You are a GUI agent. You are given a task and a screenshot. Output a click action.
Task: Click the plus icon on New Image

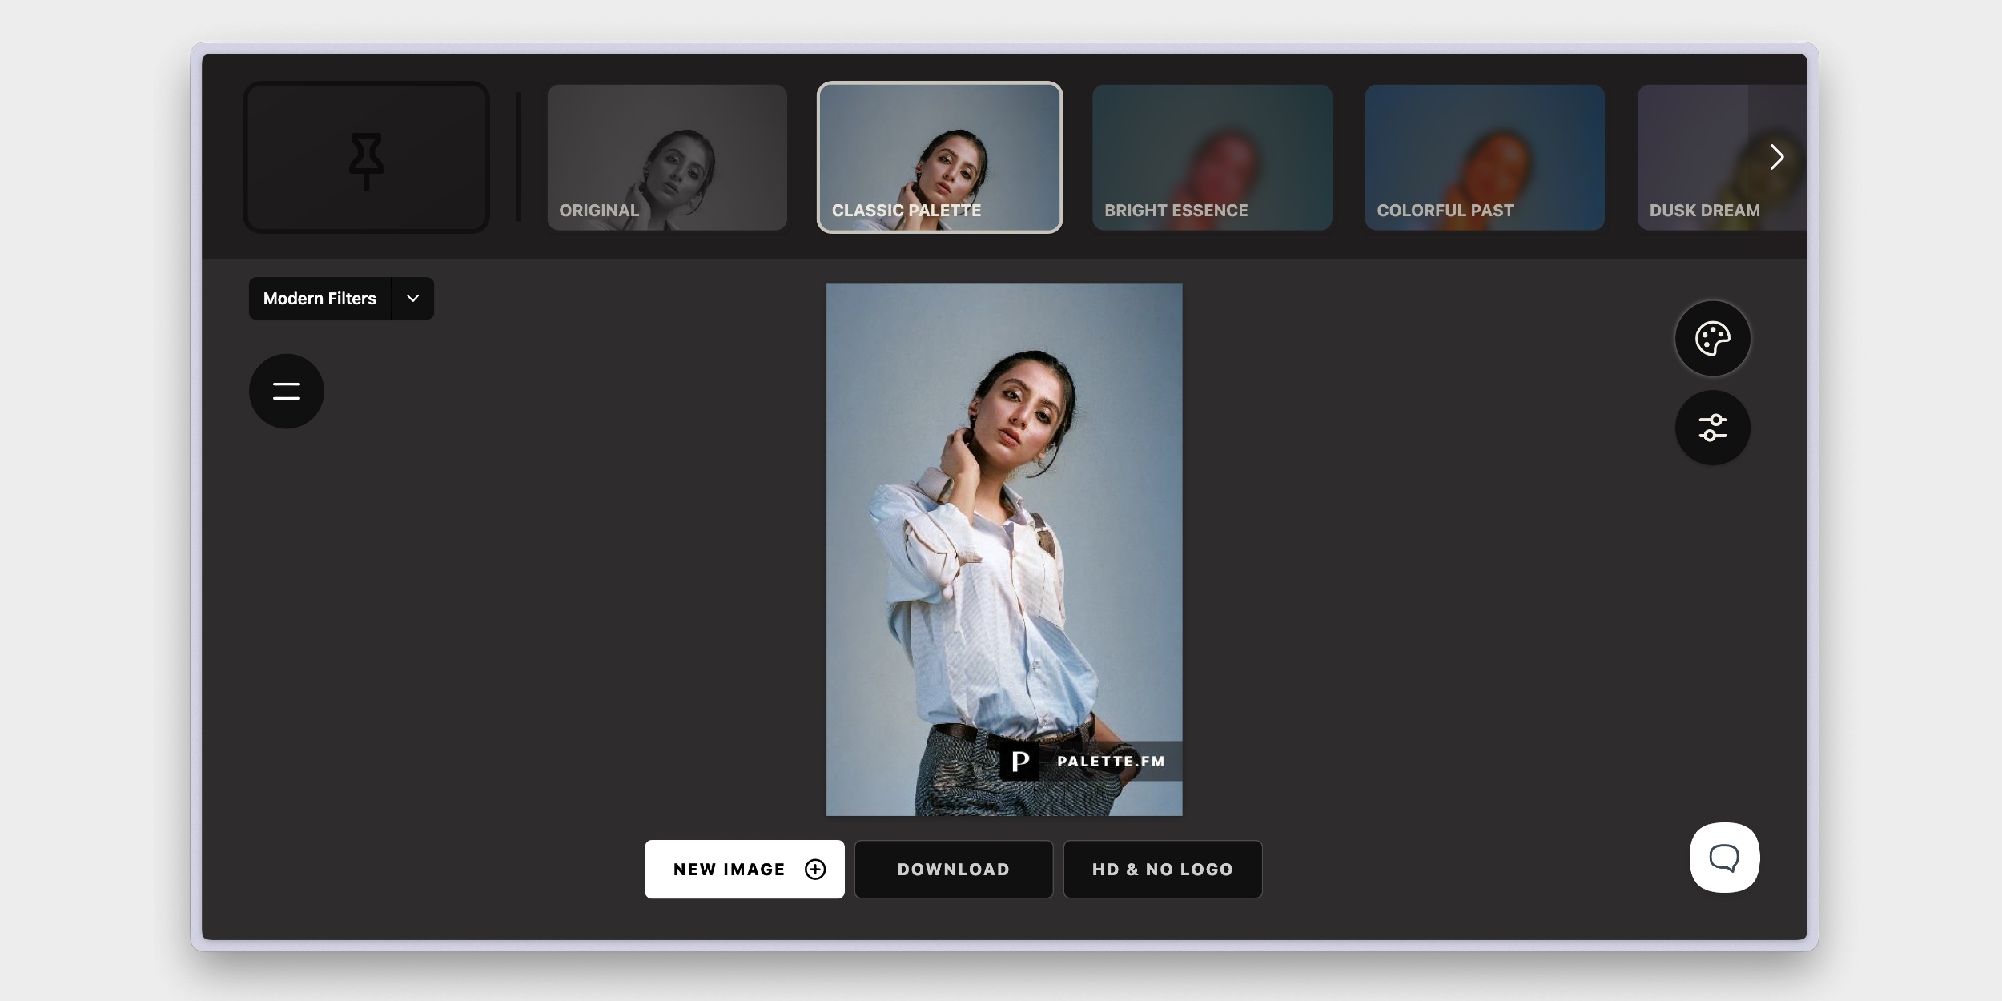click(815, 869)
